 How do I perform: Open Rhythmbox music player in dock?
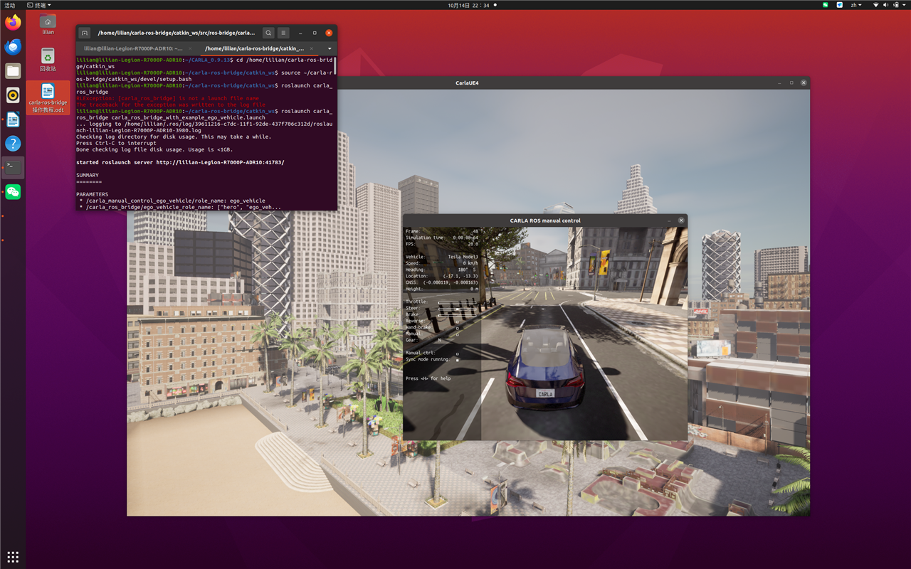tap(13, 95)
